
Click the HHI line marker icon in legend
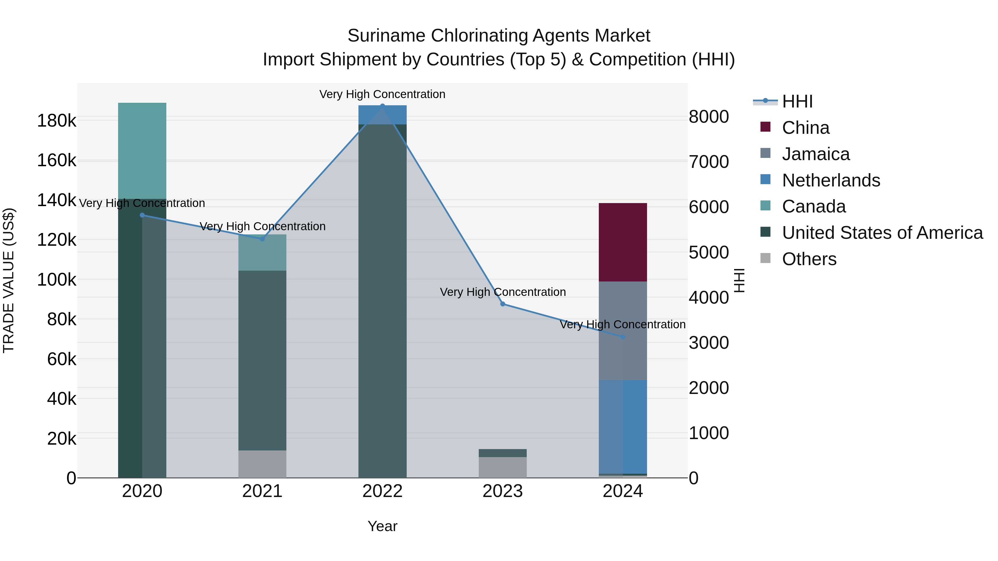[765, 101]
